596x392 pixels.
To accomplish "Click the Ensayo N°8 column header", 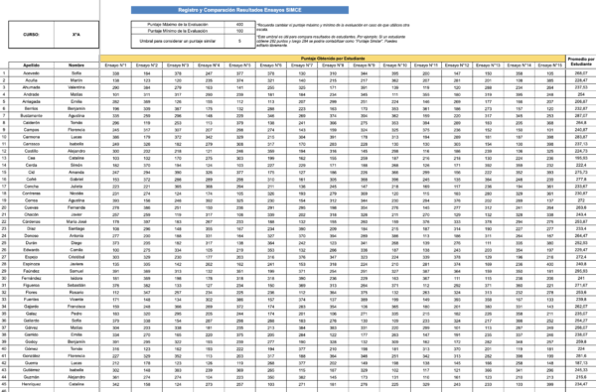I will (333, 65).
